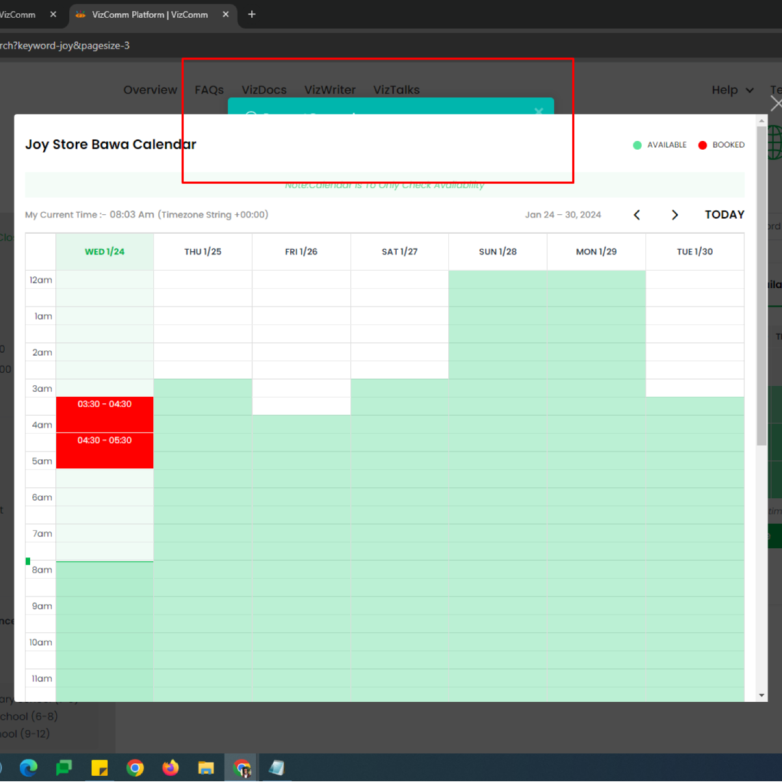Image resolution: width=782 pixels, height=782 pixels.
Task: Open File Explorer from the taskbar
Action: pyautogui.click(x=206, y=768)
